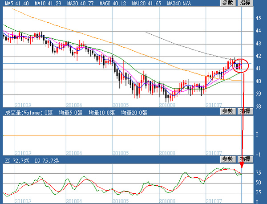Click the 201007 date marker in KD panel
Viewport: 267px width, 204px height.
(x=214, y=200)
